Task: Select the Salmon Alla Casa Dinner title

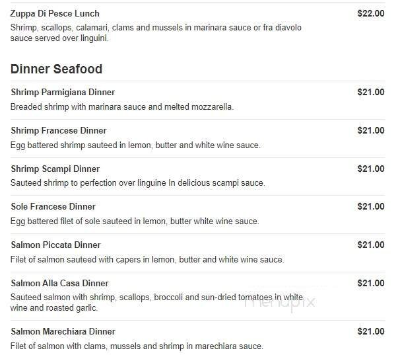Action: click(60, 284)
